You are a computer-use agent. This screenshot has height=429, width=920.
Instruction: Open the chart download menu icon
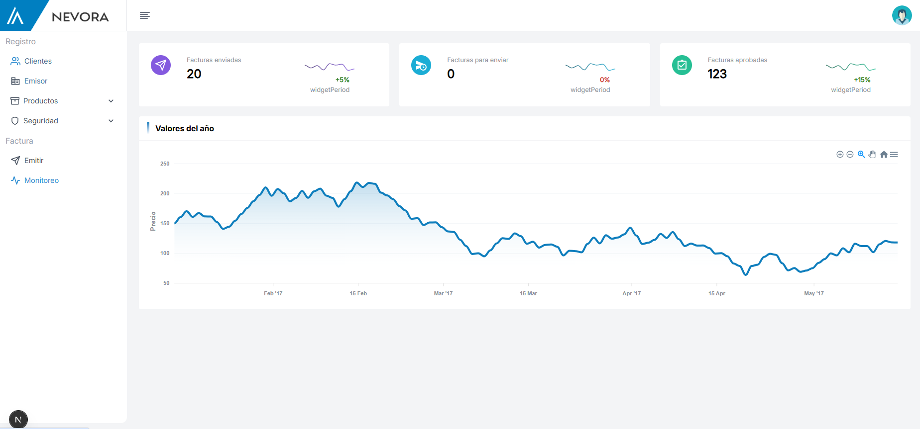tap(894, 155)
